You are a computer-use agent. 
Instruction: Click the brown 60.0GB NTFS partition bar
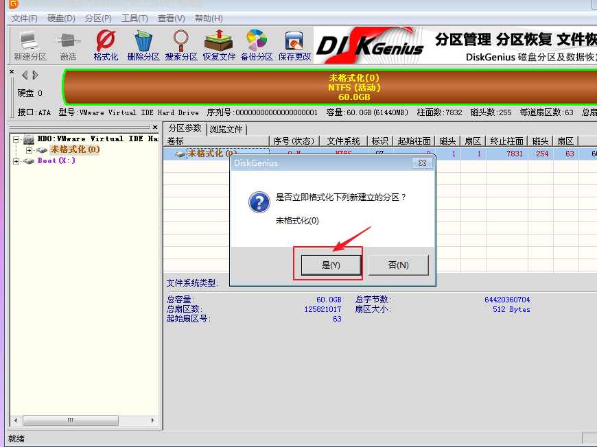[x=329, y=87]
